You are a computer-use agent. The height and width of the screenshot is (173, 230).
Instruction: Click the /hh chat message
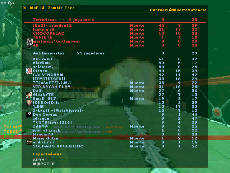(x=109, y=132)
